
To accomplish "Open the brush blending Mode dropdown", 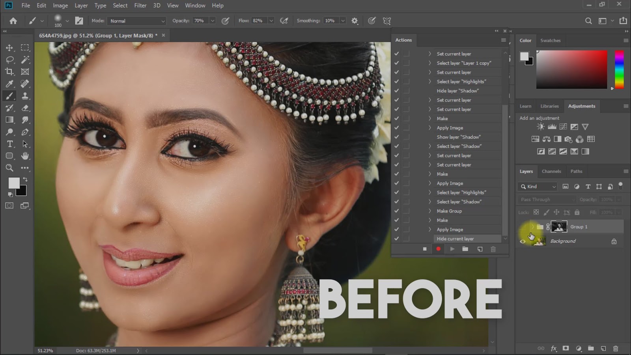I will tap(136, 21).
